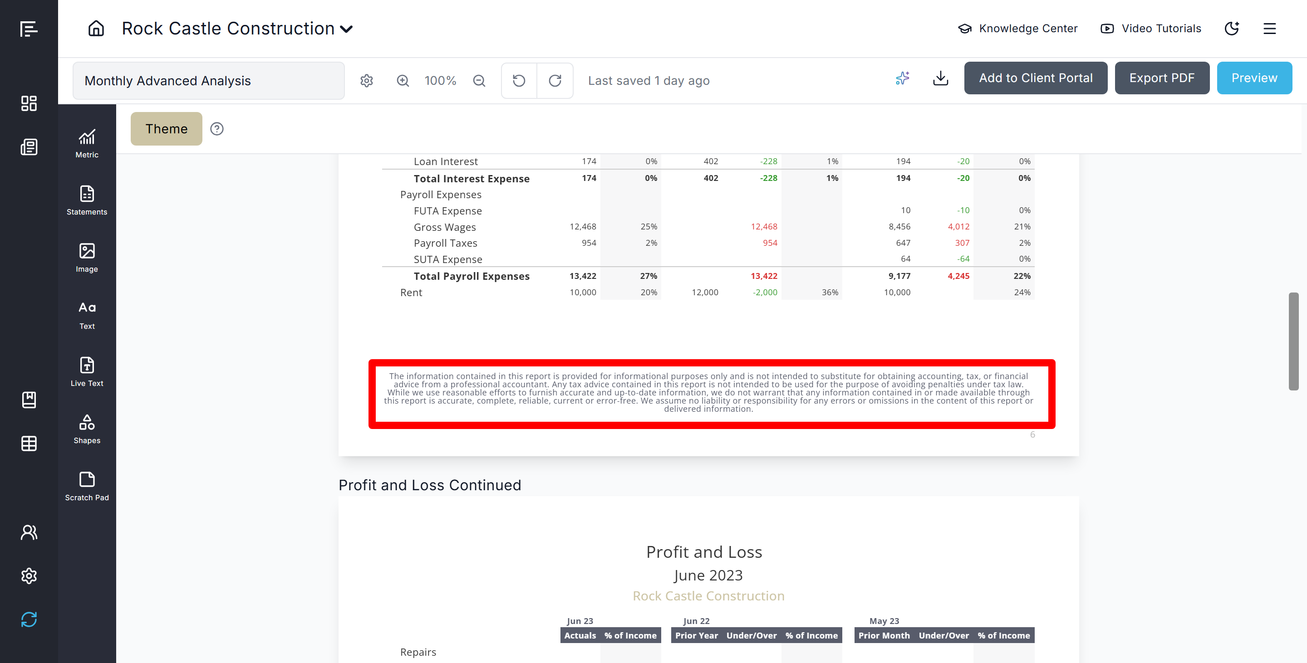Image resolution: width=1307 pixels, height=663 pixels.
Task: Click the Monthly Advanced Analysis name field
Action: click(209, 81)
